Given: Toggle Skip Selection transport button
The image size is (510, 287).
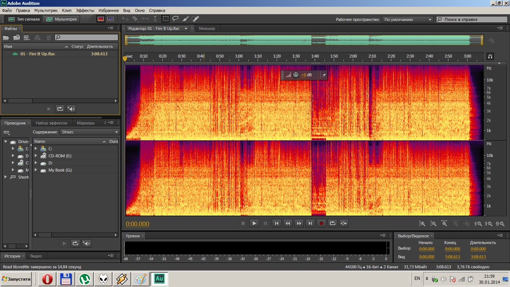Looking at the screenshot, I should 344,223.
